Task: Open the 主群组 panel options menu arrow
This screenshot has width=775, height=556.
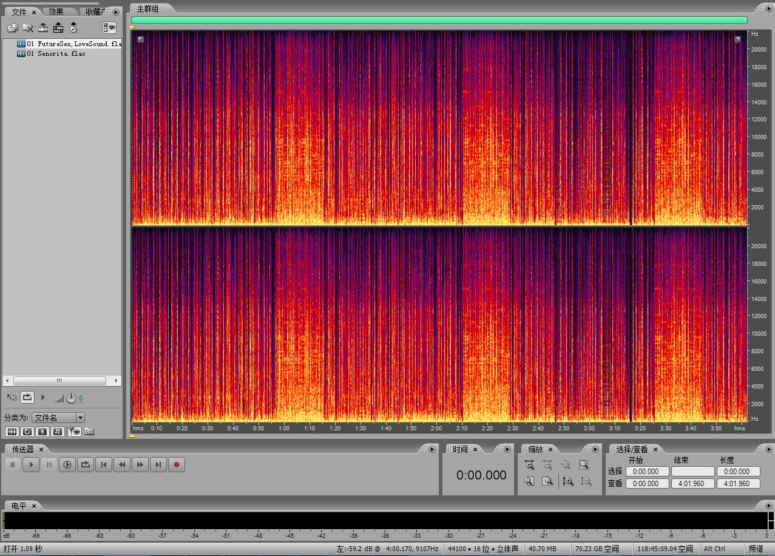Action: pos(768,8)
